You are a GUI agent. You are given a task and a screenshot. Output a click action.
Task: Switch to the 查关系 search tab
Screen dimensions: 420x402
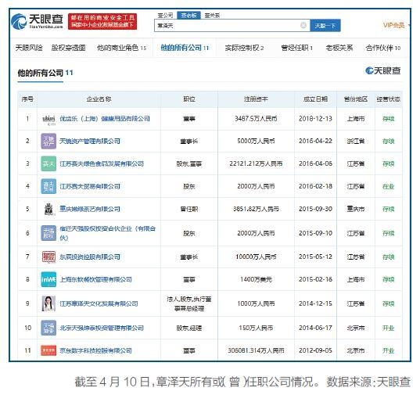click(x=212, y=16)
